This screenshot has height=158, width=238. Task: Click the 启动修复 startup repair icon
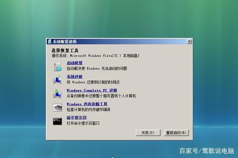pyautogui.click(x=58, y=67)
